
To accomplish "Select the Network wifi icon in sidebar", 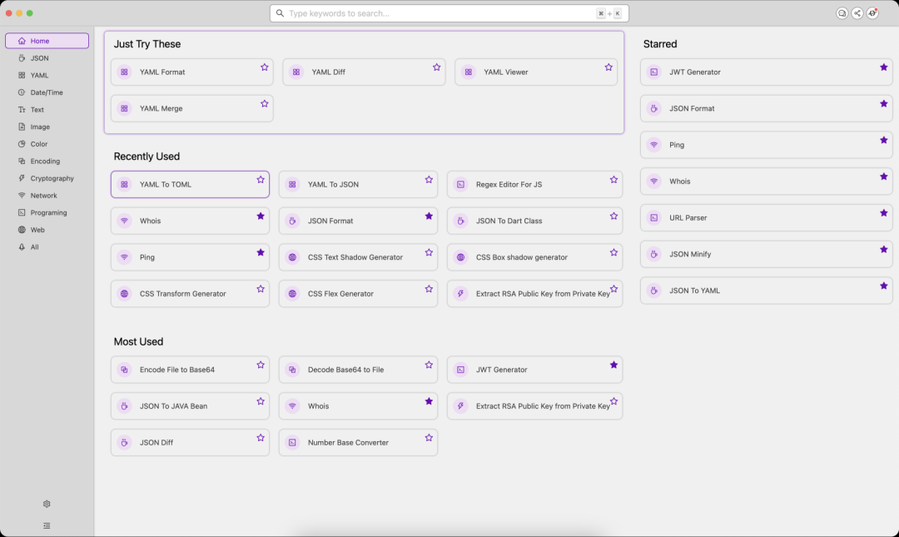I will pos(22,196).
